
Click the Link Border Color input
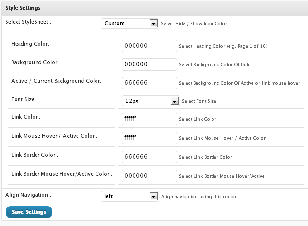tap(150, 157)
